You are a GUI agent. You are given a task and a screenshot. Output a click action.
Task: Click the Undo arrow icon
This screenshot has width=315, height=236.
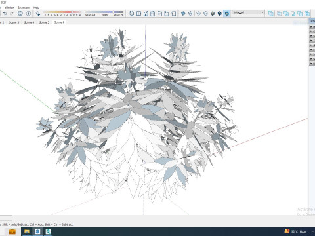pyautogui.click(x=5, y=14)
